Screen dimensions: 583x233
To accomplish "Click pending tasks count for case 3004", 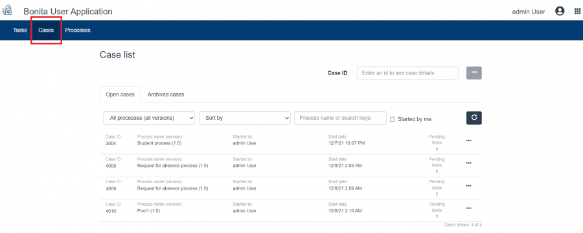I will click(437, 150).
